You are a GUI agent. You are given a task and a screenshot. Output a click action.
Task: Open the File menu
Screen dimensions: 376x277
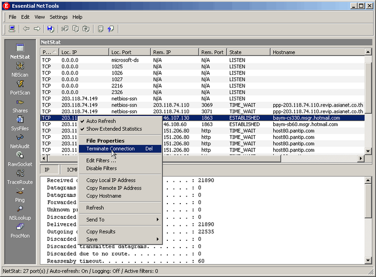pos(12,17)
